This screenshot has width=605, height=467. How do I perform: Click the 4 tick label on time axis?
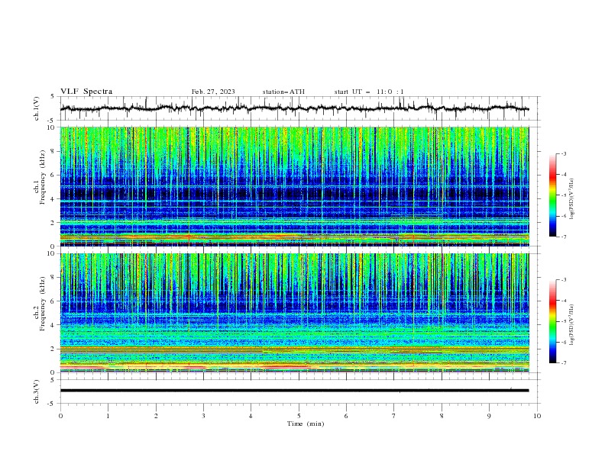(x=251, y=416)
